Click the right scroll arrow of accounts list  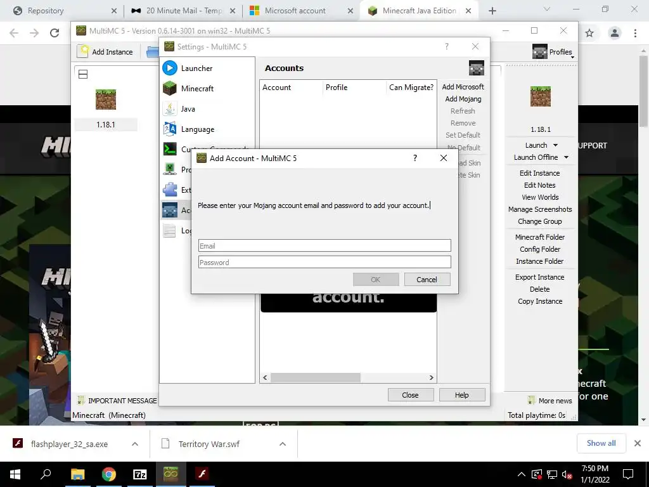click(x=431, y=378)
